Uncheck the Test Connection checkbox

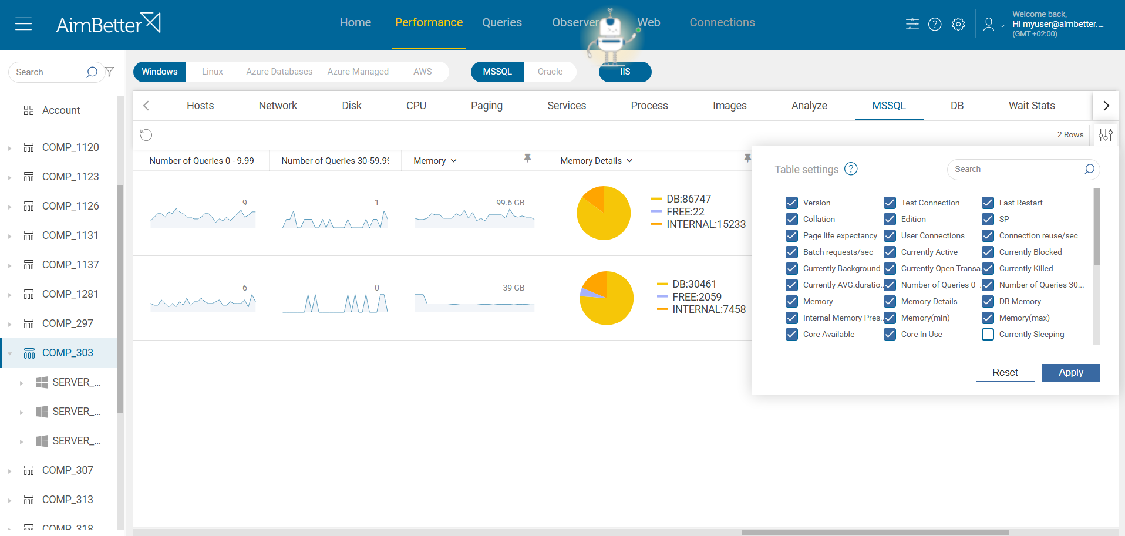[x=890, y=203]
